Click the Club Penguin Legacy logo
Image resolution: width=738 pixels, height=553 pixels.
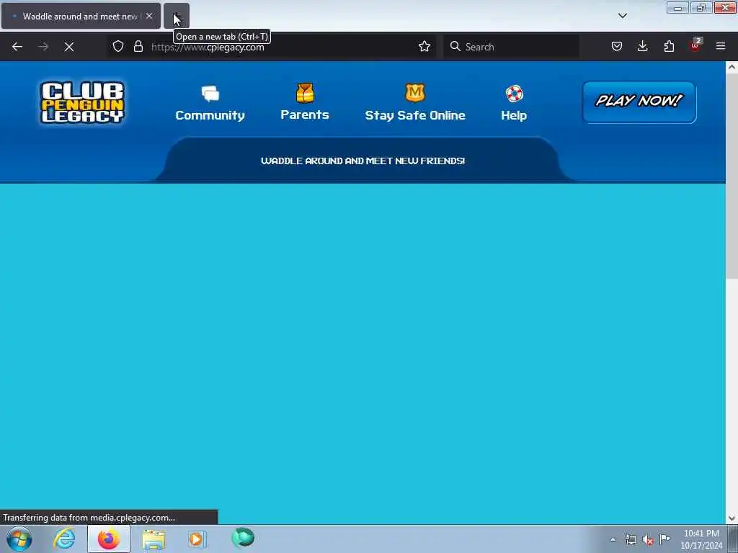(82, 102)
